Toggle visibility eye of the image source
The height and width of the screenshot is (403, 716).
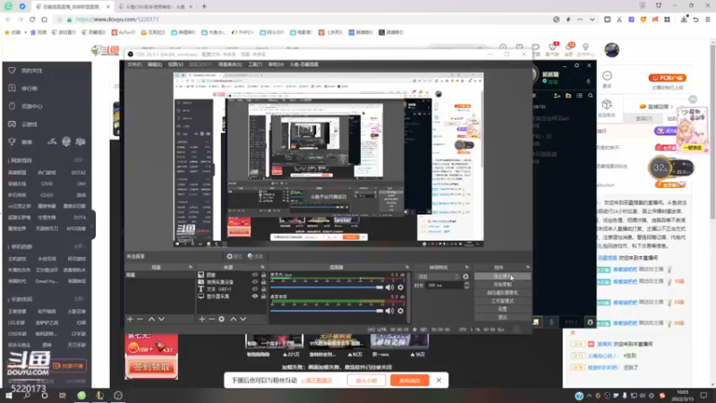pyautogui.click(x=255, y=275)
